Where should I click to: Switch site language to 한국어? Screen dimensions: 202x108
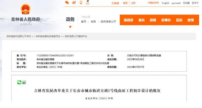[195, 3]
